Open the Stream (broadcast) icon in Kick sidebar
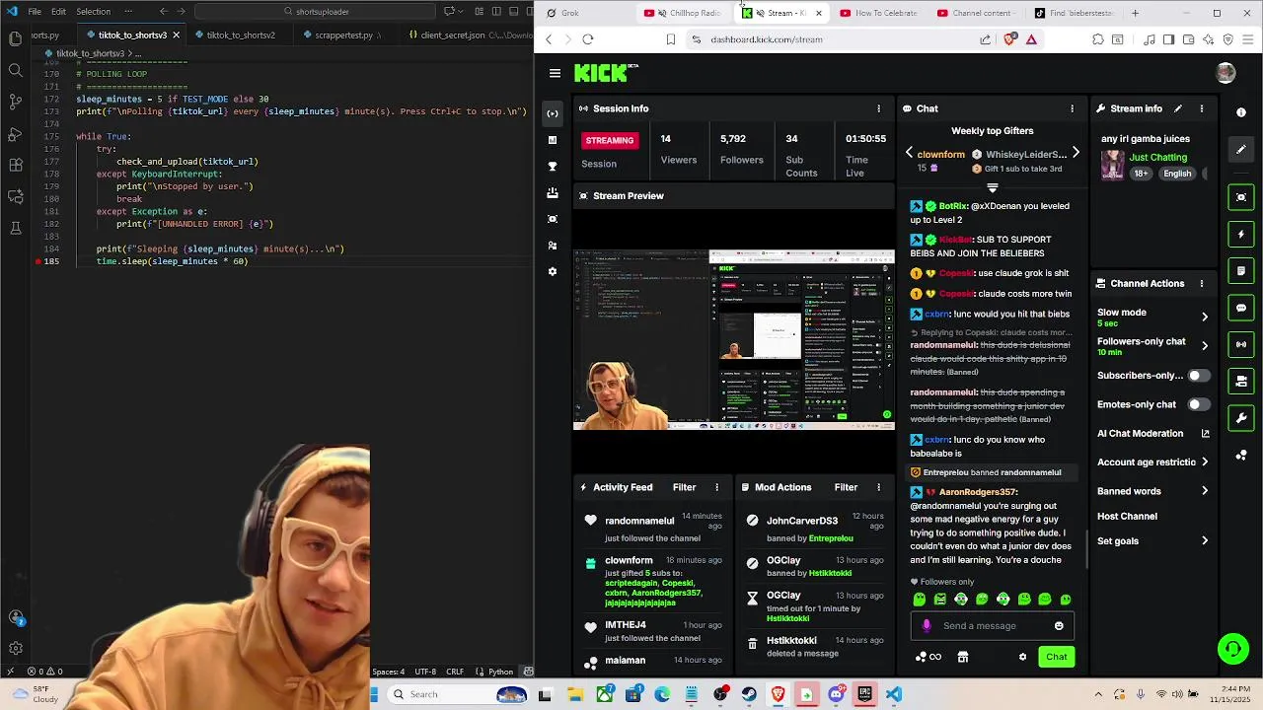The width and height of the screenshot is (1263, 710). point(553,113)
